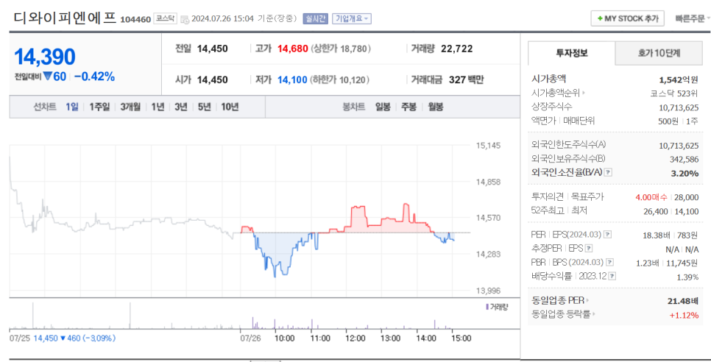Click the 배당수익률 value 1.39%
Screen dimensions: 711x362
pos(687,277)
